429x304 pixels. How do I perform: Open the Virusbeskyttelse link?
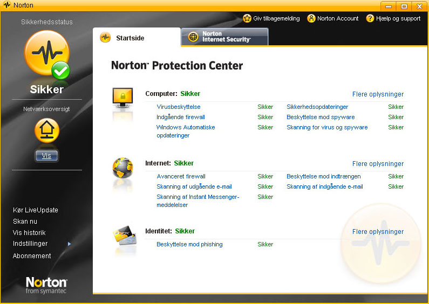point(179,107)
